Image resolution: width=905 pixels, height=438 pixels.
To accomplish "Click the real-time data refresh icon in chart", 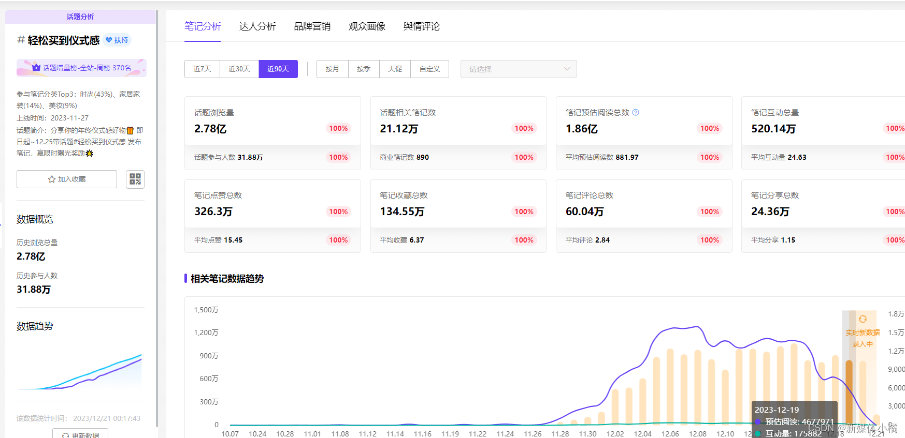I will (863, 319).
